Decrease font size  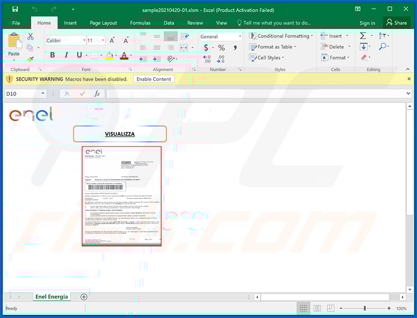126,41
